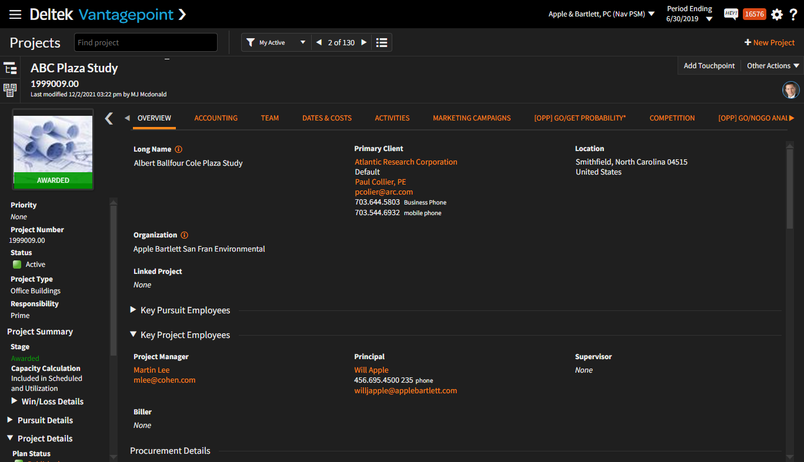Click the project blueprint thumbnail image
Image resolution: width=804 pixels, height=462 pixels.
[53, 144]
